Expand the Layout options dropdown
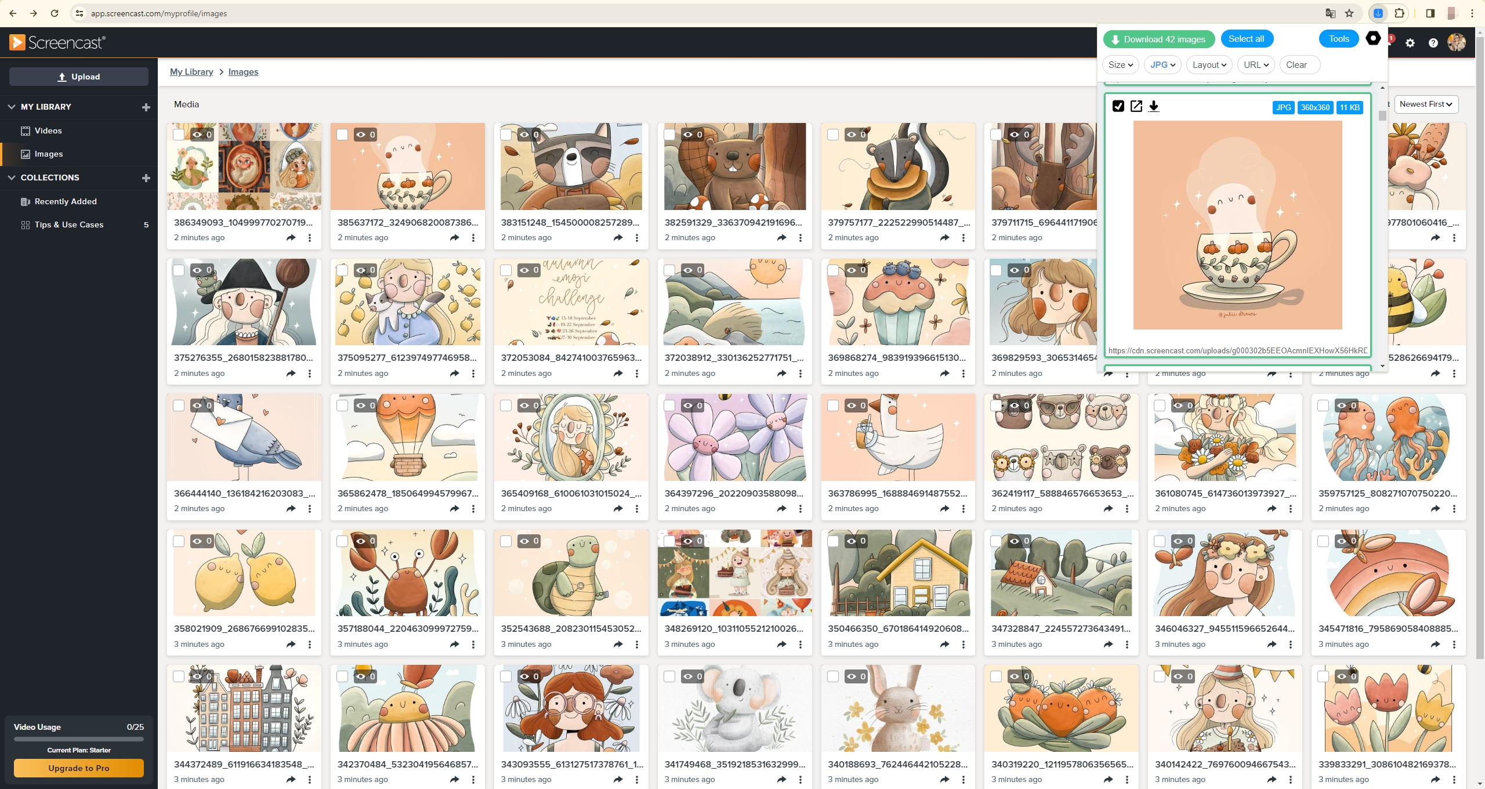The width and height of the screenshot is (1485, 789). coord(1209,65)
